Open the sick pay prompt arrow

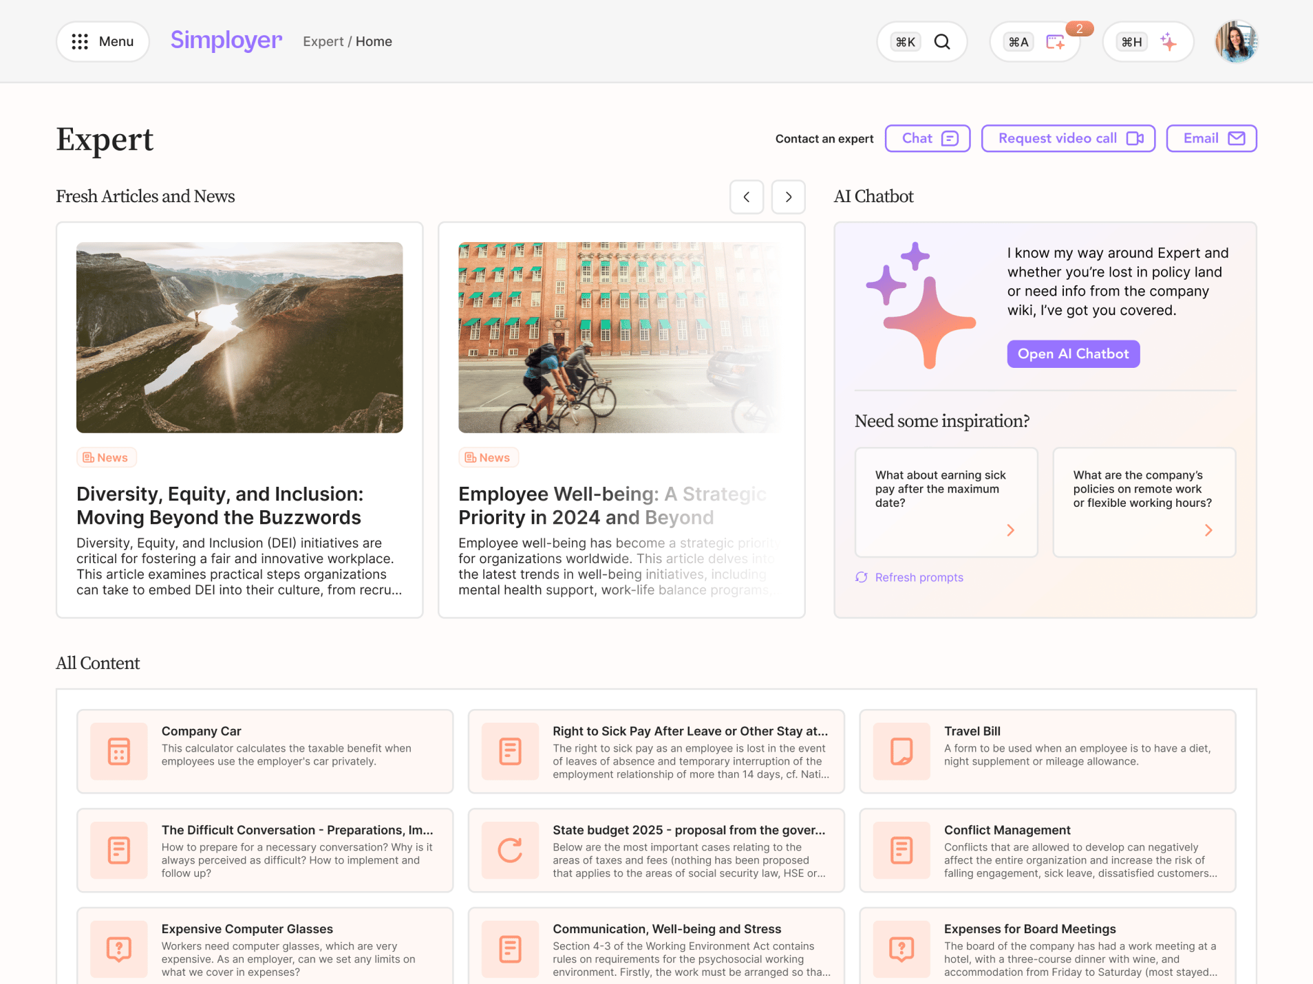(1010, 530)
